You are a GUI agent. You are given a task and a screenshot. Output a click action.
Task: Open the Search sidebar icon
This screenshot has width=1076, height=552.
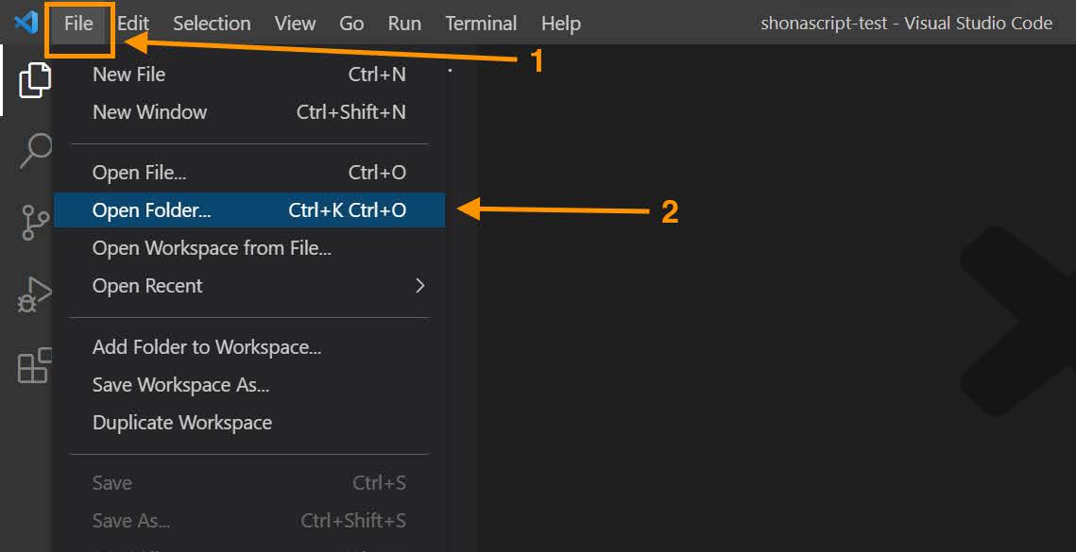click(35, 150)
